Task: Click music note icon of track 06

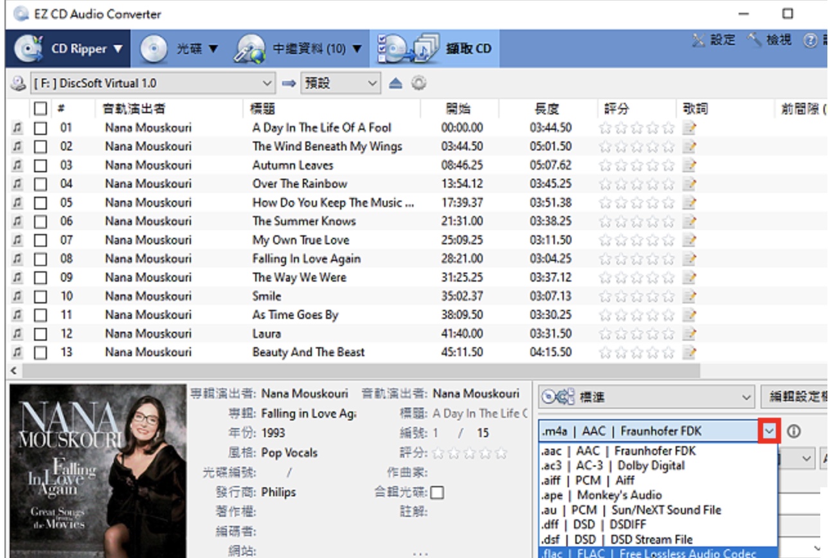Action: [17, 221]
